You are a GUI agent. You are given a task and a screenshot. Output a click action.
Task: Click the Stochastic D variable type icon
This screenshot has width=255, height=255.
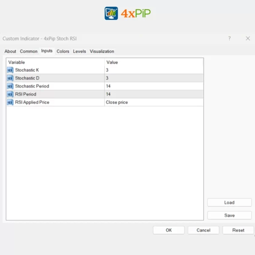(x=10, y=78)
